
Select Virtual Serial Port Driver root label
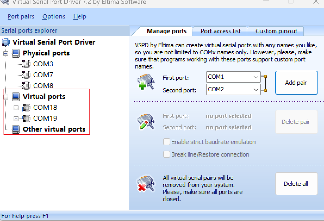tap(54, 42)
